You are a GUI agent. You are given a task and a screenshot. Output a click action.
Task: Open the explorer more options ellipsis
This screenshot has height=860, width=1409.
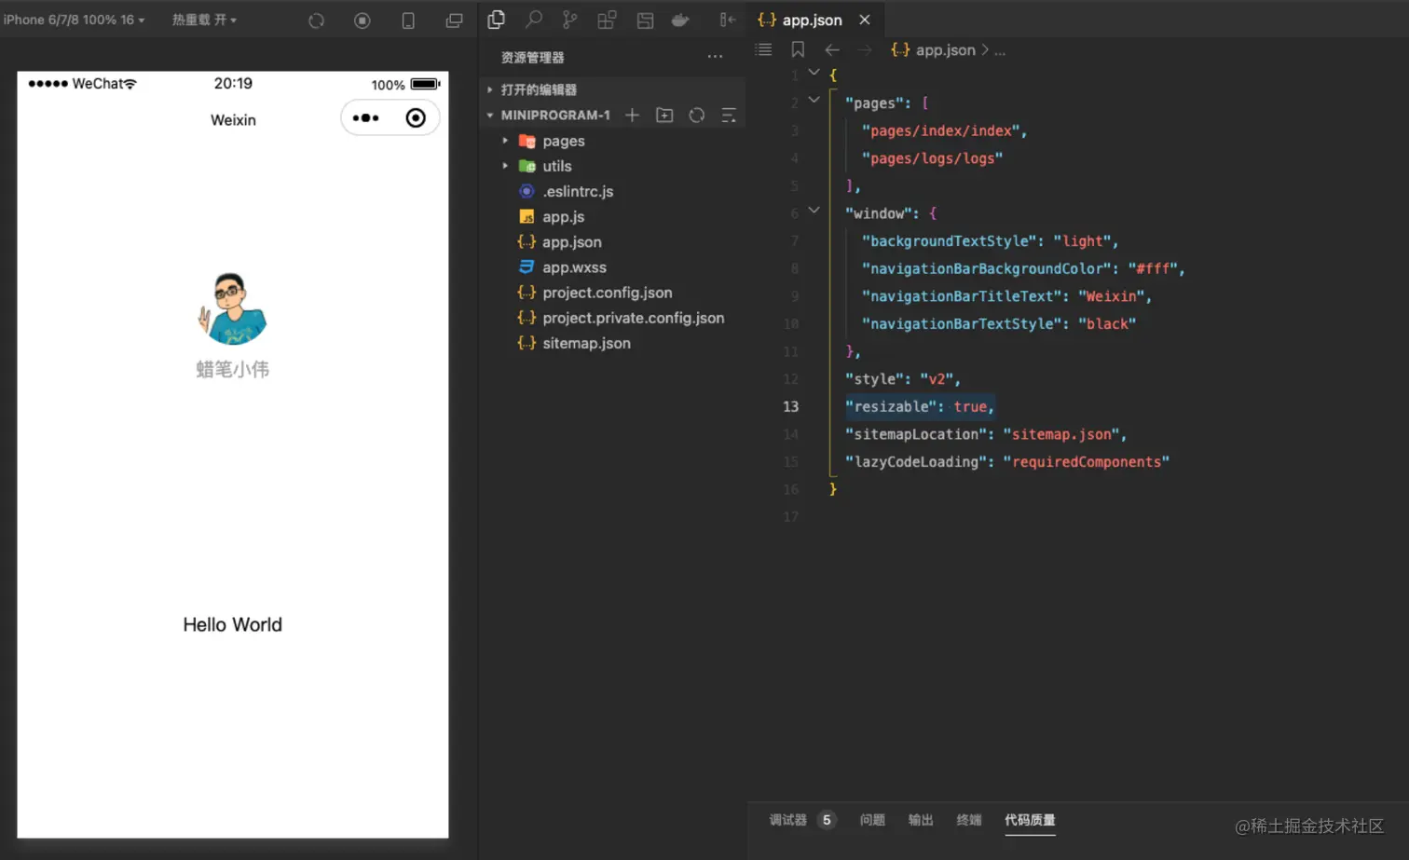click(x=715, y=57)
